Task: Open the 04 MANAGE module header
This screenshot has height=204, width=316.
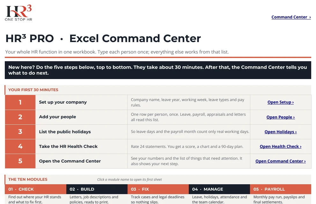Action: 219,189
